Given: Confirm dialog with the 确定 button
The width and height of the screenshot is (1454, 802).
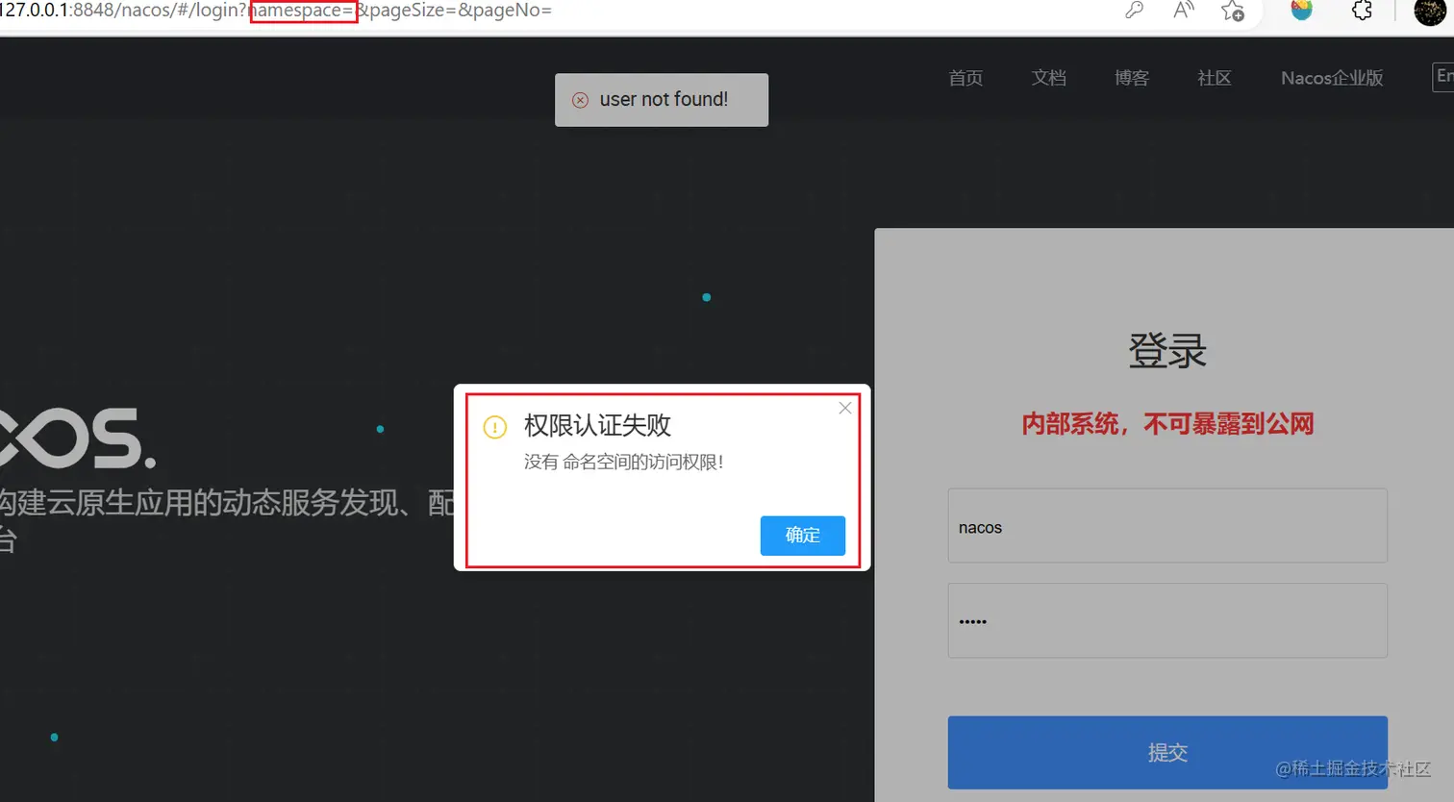Looking at the screenshot, I should pyautogui.click(x=803, y=536).
